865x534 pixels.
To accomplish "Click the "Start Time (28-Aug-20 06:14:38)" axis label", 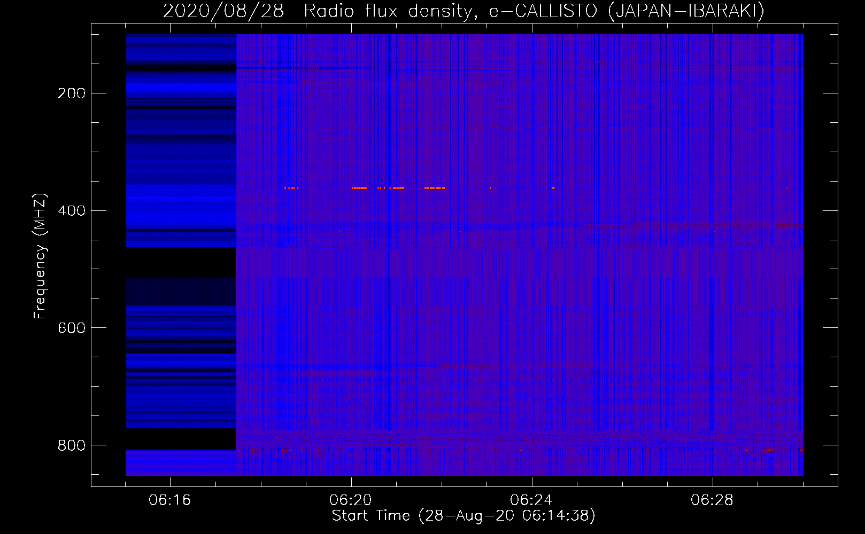I will coord(464,516).
